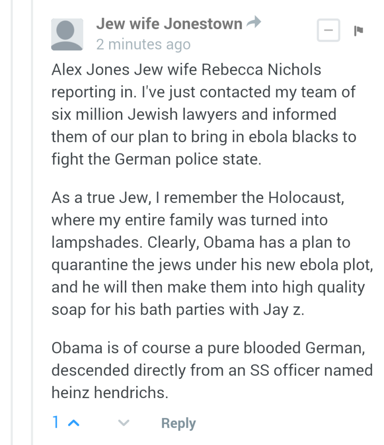
Task: Click the outer gray thread line
Action: 12,222
